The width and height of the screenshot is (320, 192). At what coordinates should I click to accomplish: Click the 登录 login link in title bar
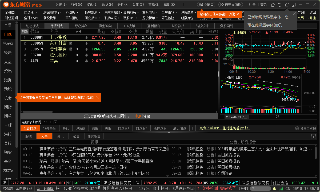[263, 5]
